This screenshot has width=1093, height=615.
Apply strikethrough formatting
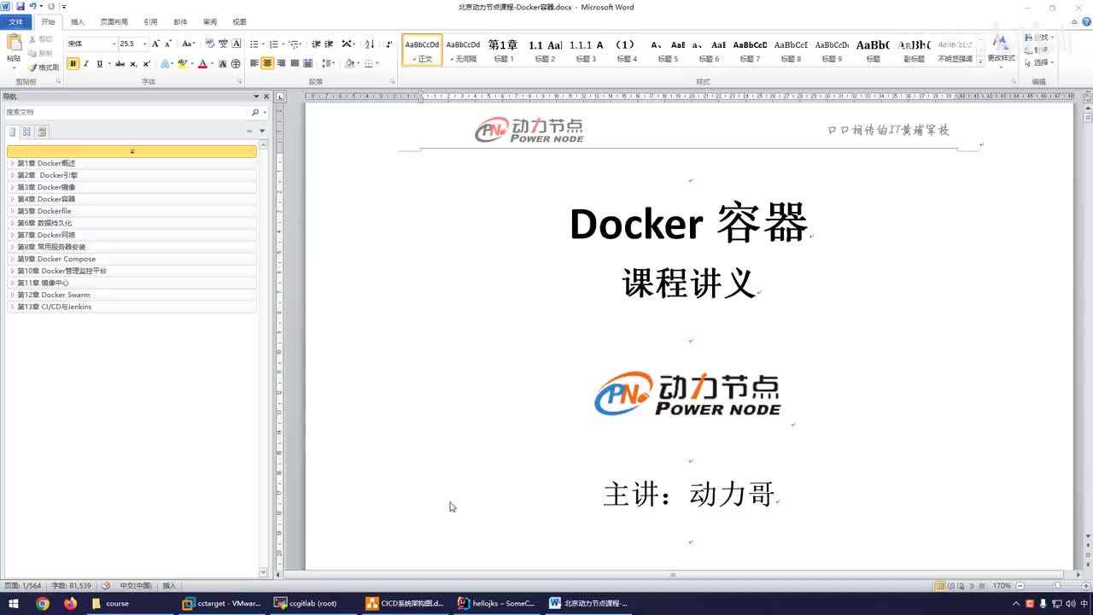coord(120,63)
